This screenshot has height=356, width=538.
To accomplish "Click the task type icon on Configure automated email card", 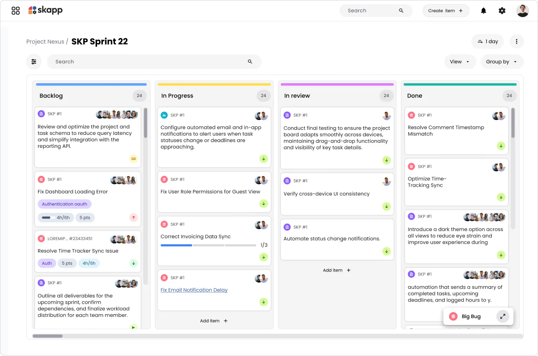I will (164, 115).
